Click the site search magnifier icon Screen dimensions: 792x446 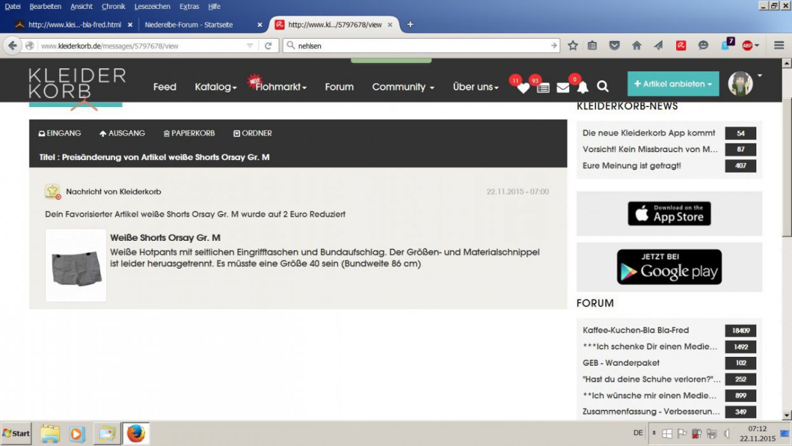click(x=602, y=87)
